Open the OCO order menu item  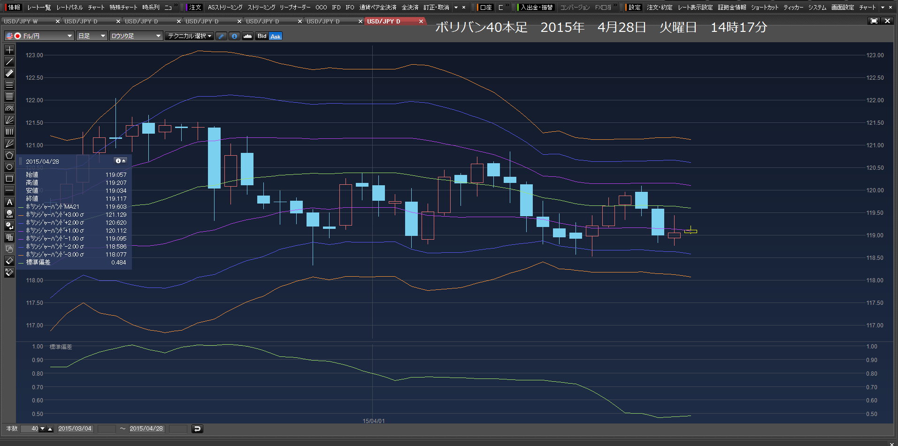coord(321,8)
